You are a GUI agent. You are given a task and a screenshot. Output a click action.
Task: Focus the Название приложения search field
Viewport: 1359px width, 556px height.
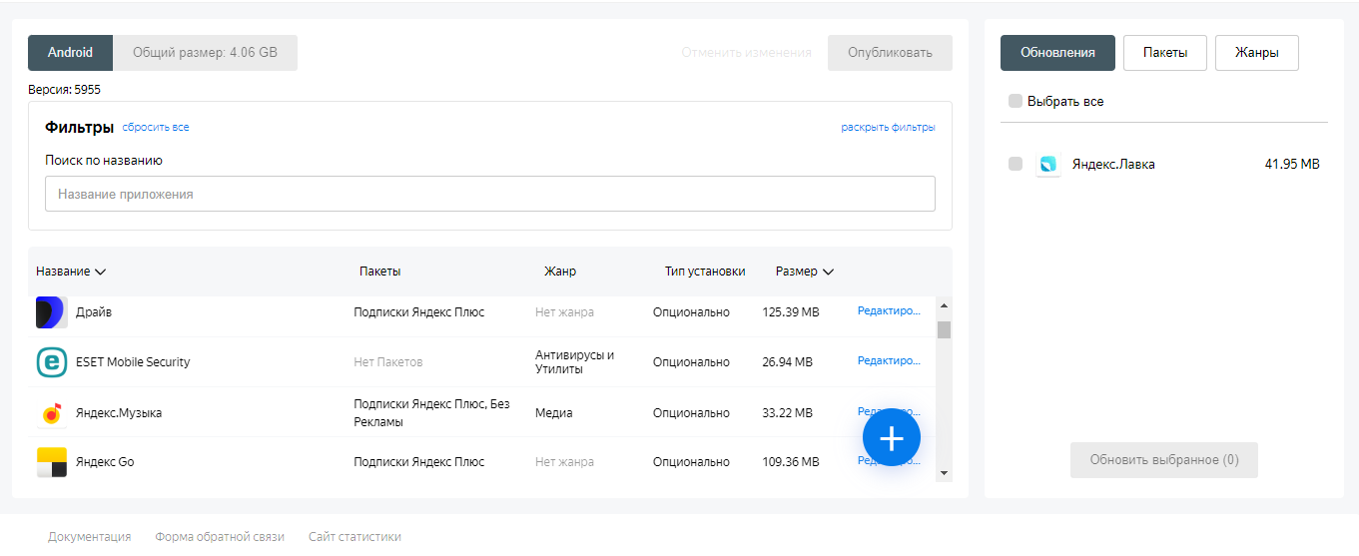coord(489,194)
